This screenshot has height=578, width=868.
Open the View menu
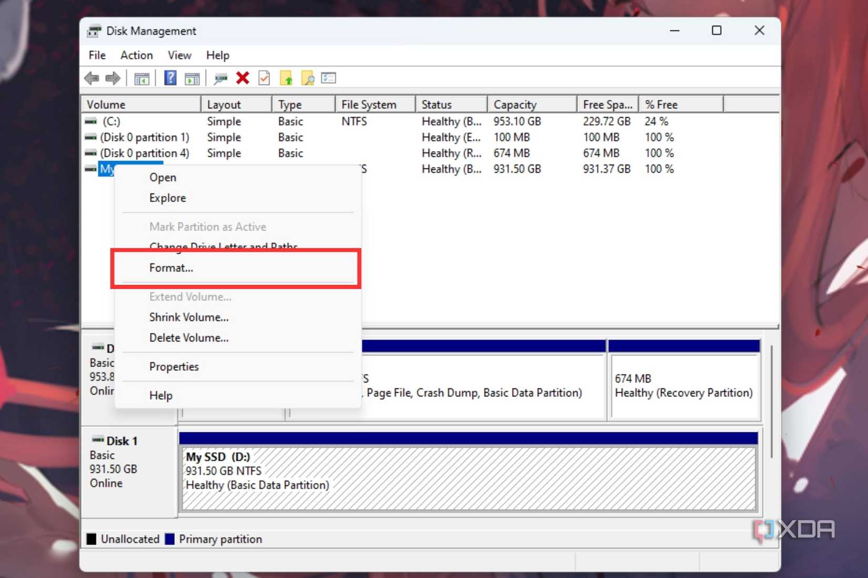(179, 55)
